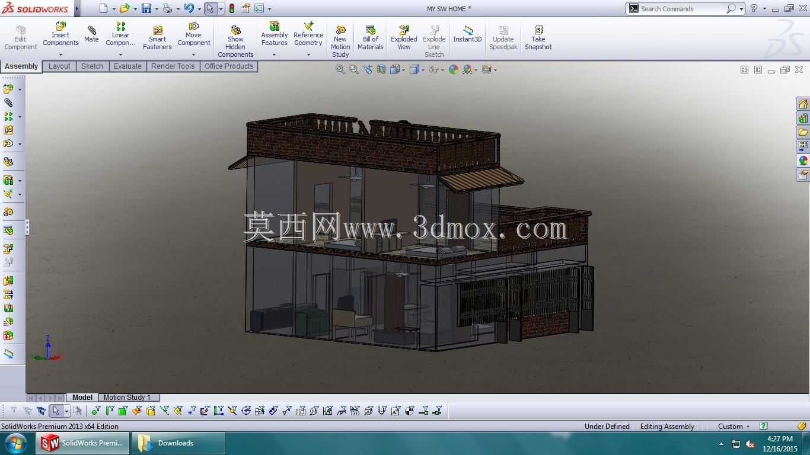Toggle Filter Edges in selection filter bar

pyautogui.click(x=109, y=411)
